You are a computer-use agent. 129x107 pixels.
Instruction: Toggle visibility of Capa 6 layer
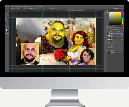(107, 35)
